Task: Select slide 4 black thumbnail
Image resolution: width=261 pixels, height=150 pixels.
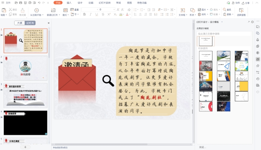Action: [x=25, y=123]
